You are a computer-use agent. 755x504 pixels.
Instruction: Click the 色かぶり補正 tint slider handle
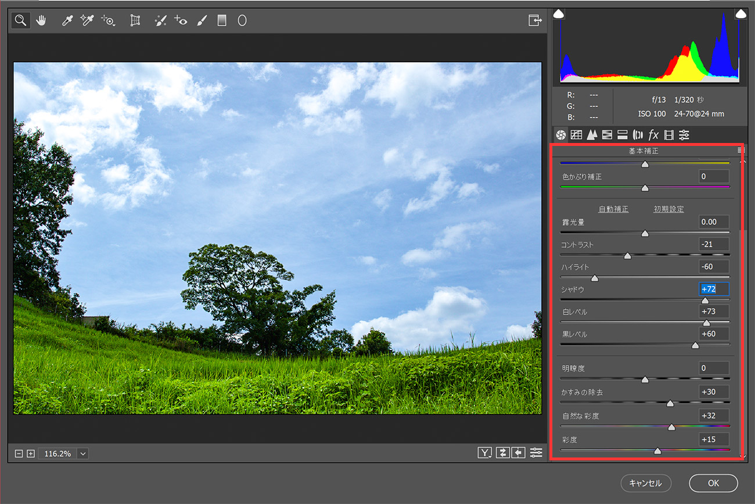point(645,188)
